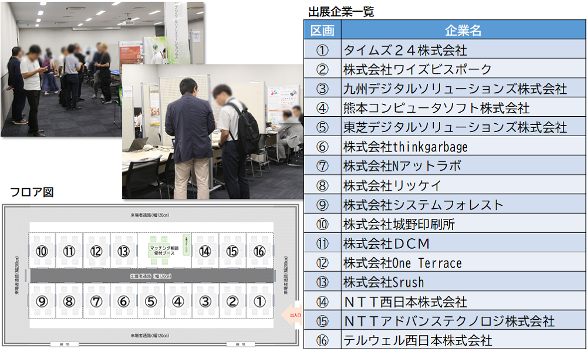Image resolution: width=587 pixels, height=355 pixels.
Task: Select タイムズ２４株式会社 in the table
Action: [x=406, y=50]
